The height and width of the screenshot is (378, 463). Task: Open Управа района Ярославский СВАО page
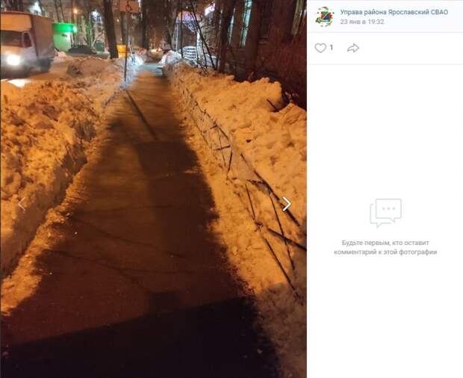coord(394,12)
